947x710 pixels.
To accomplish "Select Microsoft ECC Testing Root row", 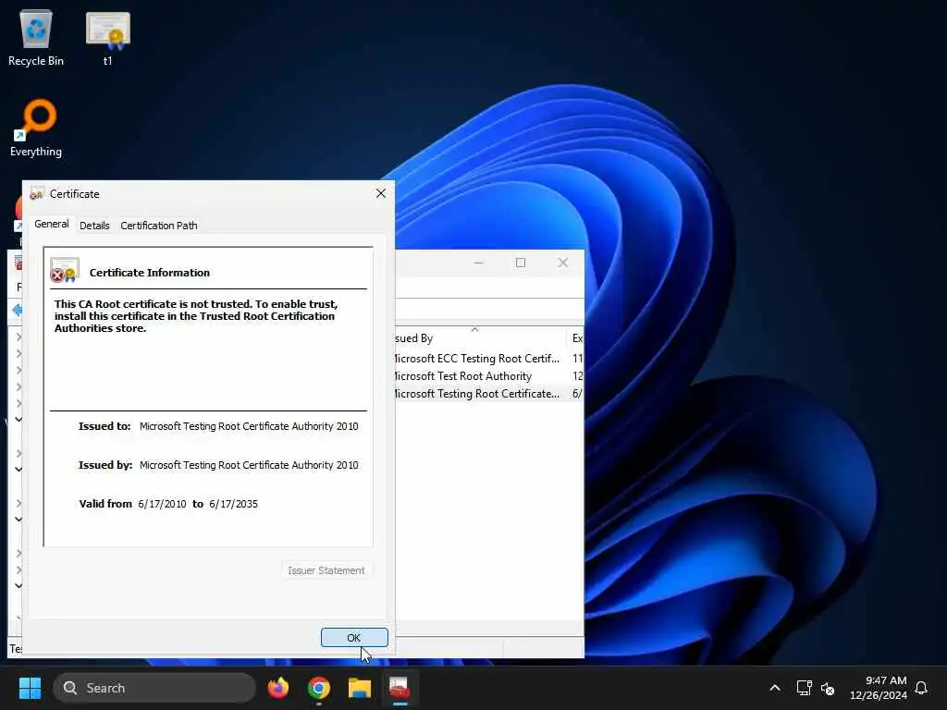I will (x=488, y=359).
